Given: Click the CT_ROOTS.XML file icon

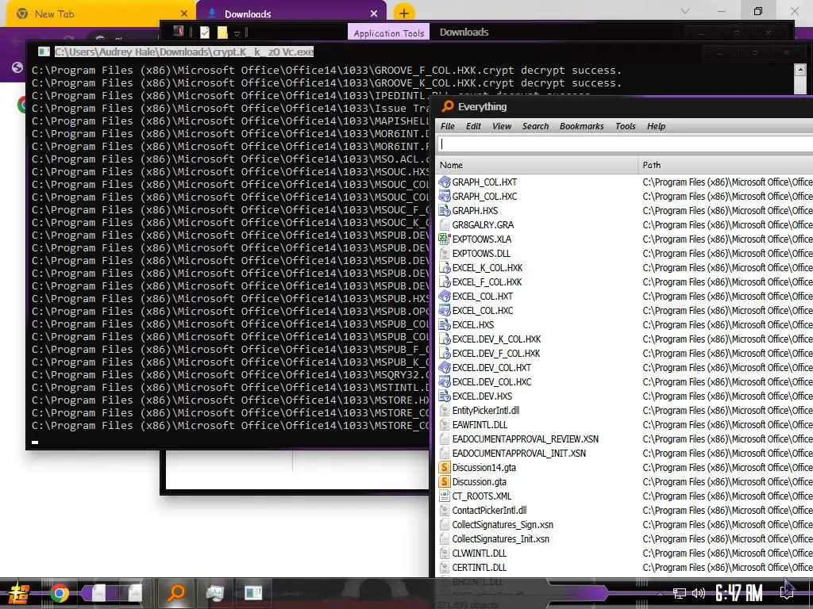Looking at the screenshot, I should point(445,496).
